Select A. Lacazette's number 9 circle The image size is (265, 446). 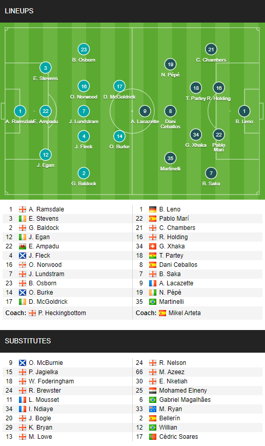coord(145,111)
